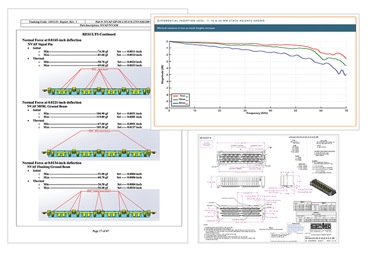Screen dimensions: 373x254
Task: Click the RESULTS Continued heading
Action: [x=83, y=34]
